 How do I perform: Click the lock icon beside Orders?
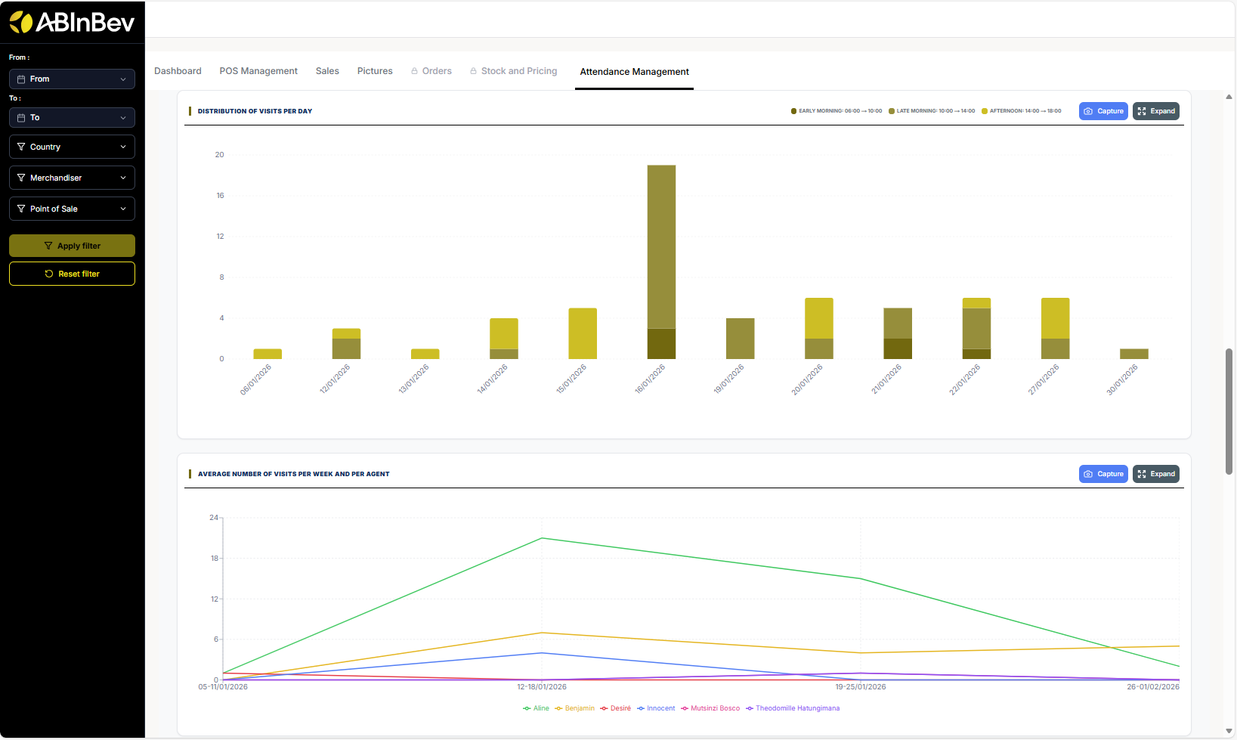(414, 71)
